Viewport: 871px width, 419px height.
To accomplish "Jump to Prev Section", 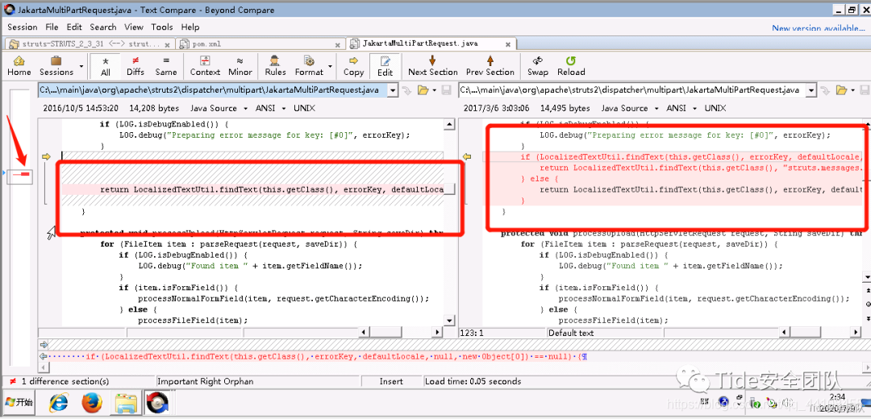I will coord(490,65).
